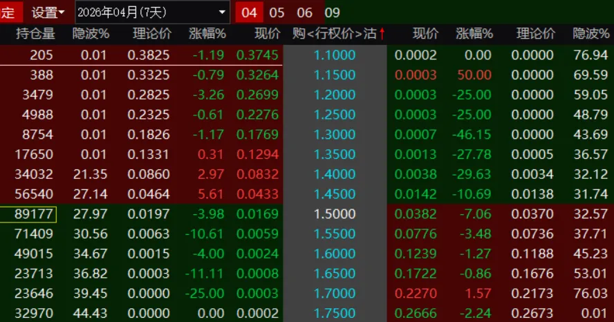Click call theoretical price 0.0860
This screenshot has width=614, height=322.
pyautogui.click(x=149, y=174)
